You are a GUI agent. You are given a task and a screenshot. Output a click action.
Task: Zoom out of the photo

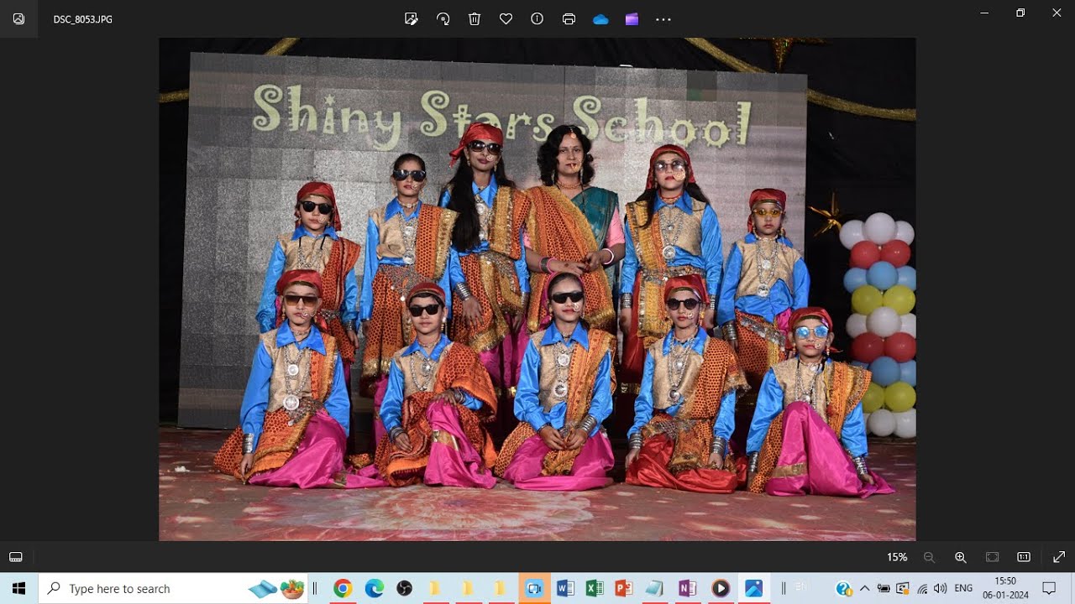(929, 557)
